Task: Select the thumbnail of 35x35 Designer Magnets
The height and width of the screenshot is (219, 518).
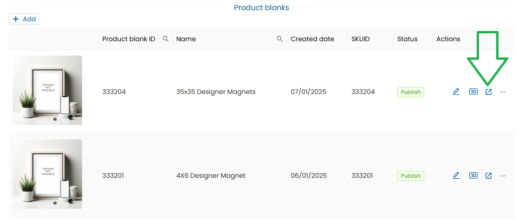Action: click(47, 90)
